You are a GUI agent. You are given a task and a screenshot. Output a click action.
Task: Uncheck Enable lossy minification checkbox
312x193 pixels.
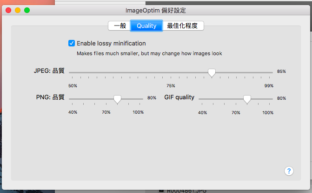click(72, 43)
